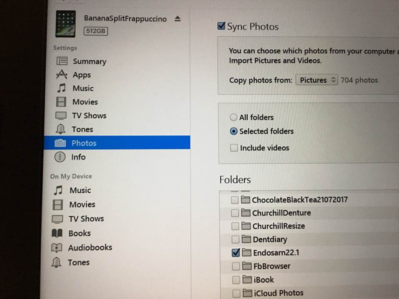Check the iCloud Photos folder

coord(236,293)
